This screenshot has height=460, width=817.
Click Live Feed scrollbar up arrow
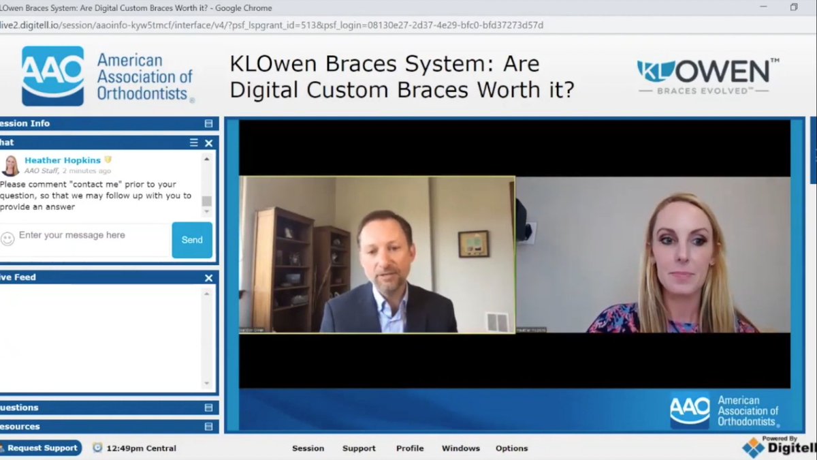click(x=207, y=294)
